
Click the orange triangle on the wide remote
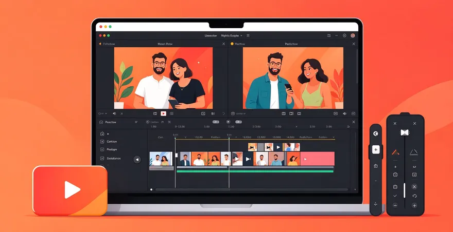point(395,152)
